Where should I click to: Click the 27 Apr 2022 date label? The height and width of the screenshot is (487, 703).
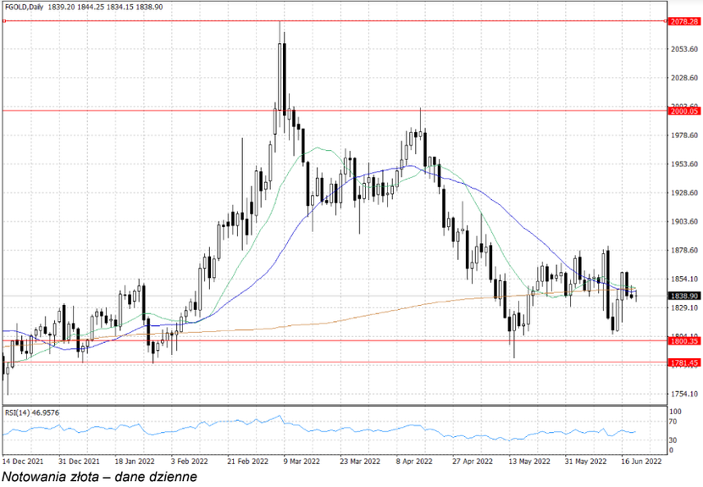[472, 462]
